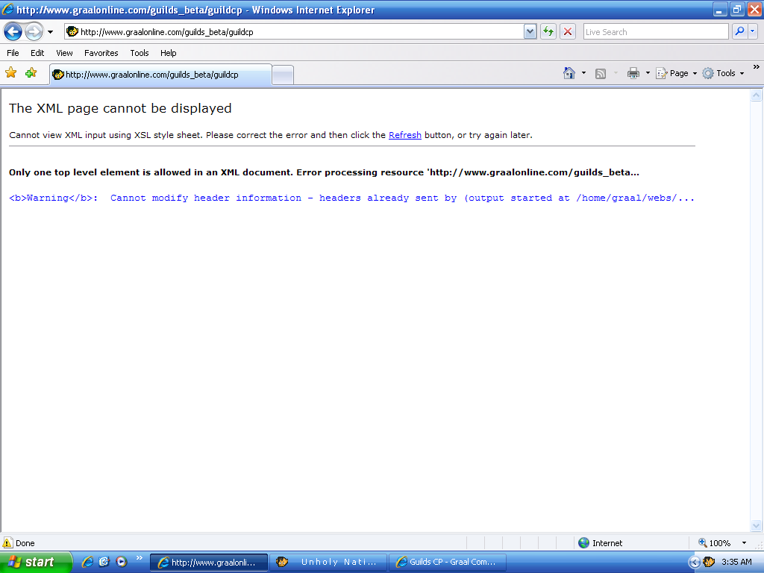This screenshot has height=573, width=764.
Task: Open the View menu
Action: 64,53
